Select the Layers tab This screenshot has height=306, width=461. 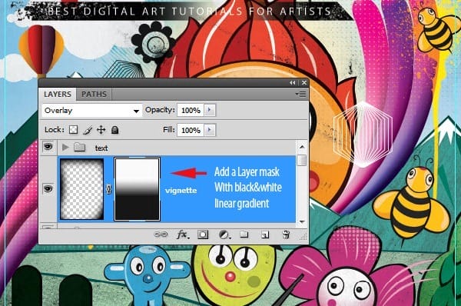click(x=58, y=94)
